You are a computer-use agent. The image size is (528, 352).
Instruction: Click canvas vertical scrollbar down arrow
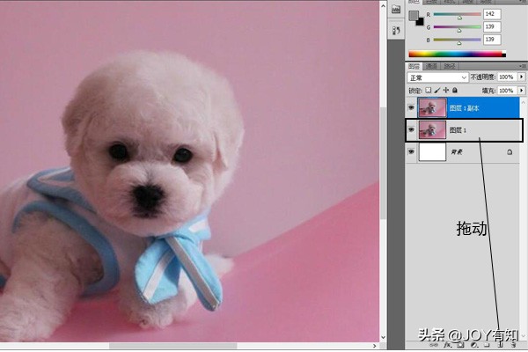pyautogui.click(x=383, y=337)
